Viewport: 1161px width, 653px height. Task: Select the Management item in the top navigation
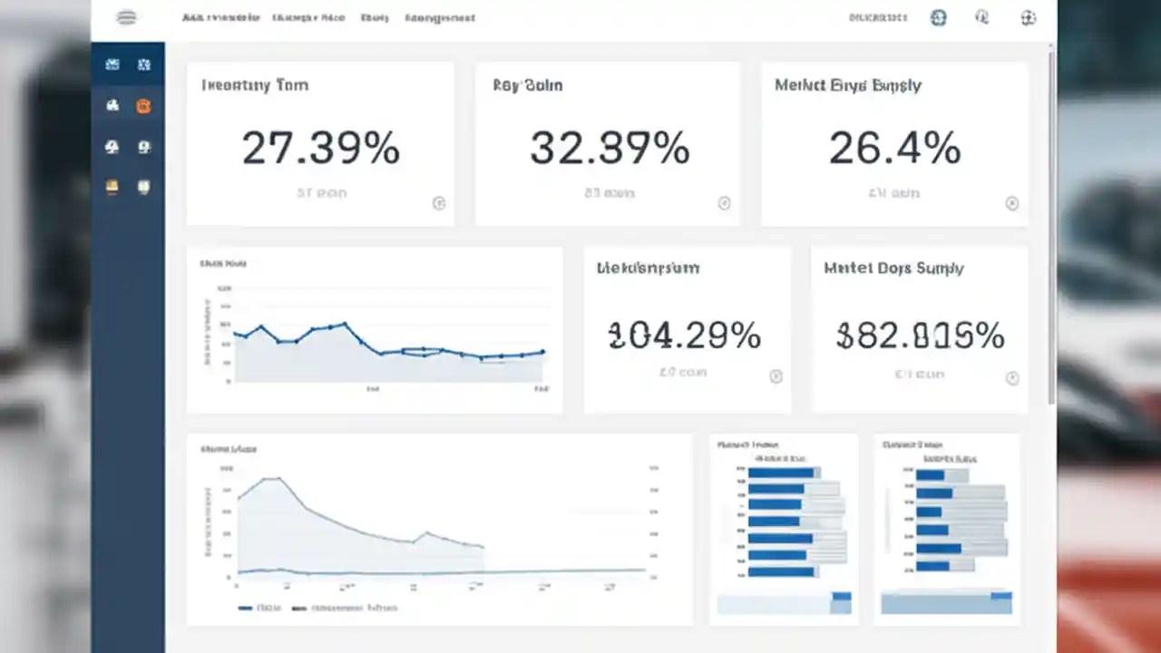pyautogui.click(x=441, y=17)
